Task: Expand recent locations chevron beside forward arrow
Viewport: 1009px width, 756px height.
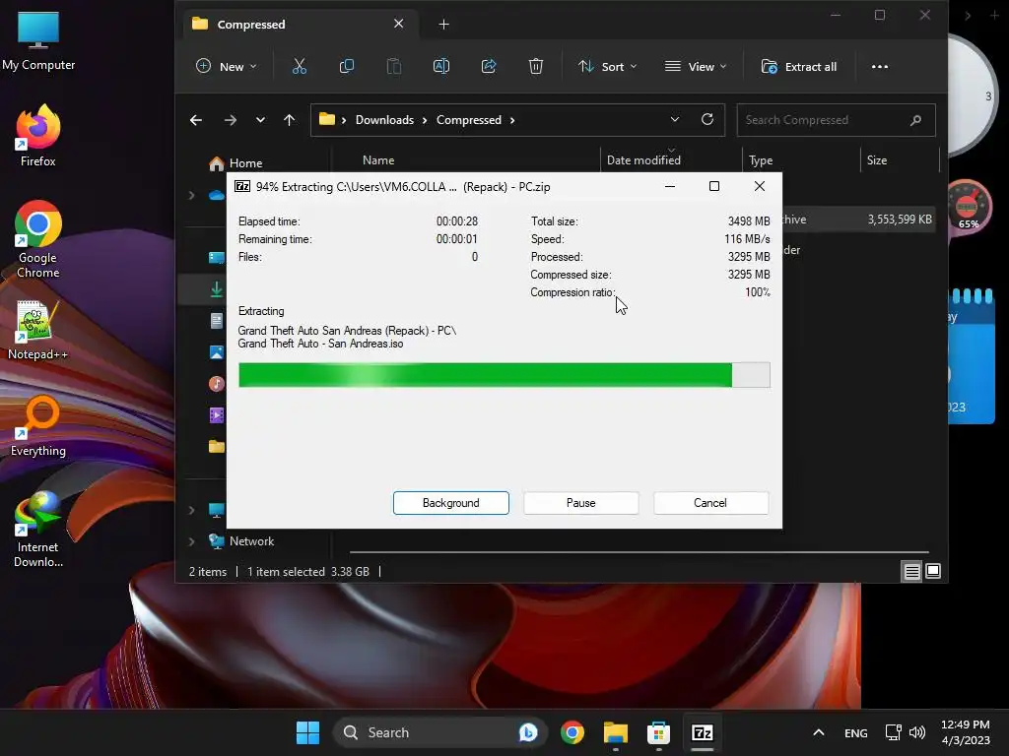Action: pyautogui.click(x=260, y=119)
